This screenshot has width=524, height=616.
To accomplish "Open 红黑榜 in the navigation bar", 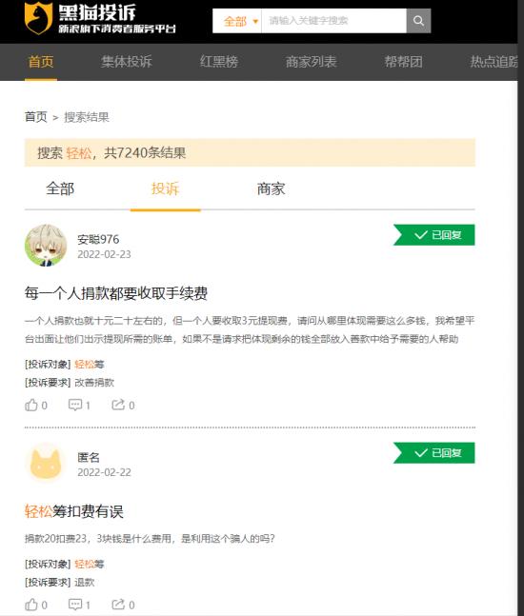I will coord(219,62).
